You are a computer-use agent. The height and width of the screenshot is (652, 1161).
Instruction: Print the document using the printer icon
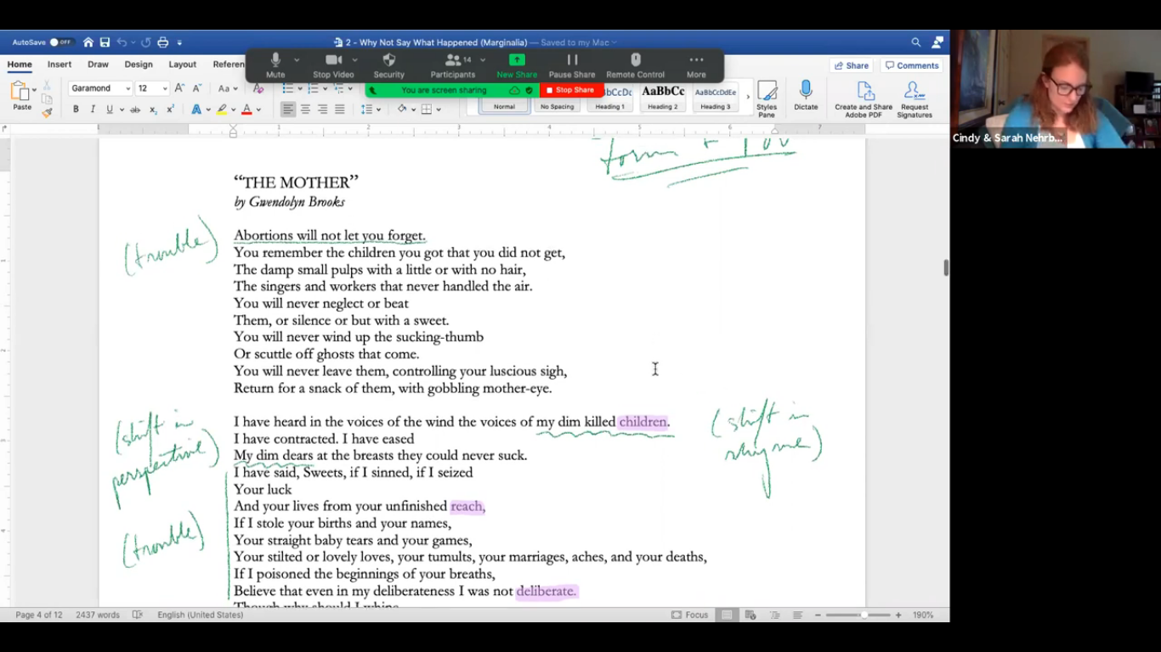tap(162, 42)
